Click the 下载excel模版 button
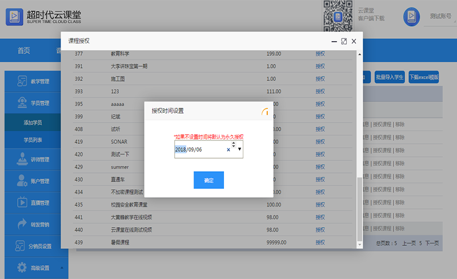This screenshot has width=457, height=279. click(x=423, y=78)
